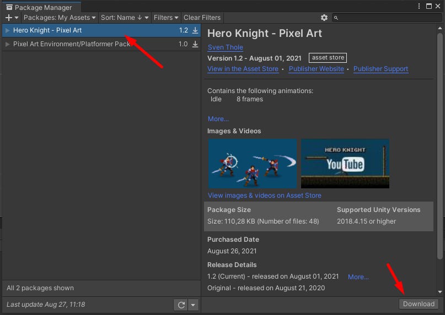This screenshot has height=315, width=445.
Task: Click the Download button
Action: (x=419, y=304)
